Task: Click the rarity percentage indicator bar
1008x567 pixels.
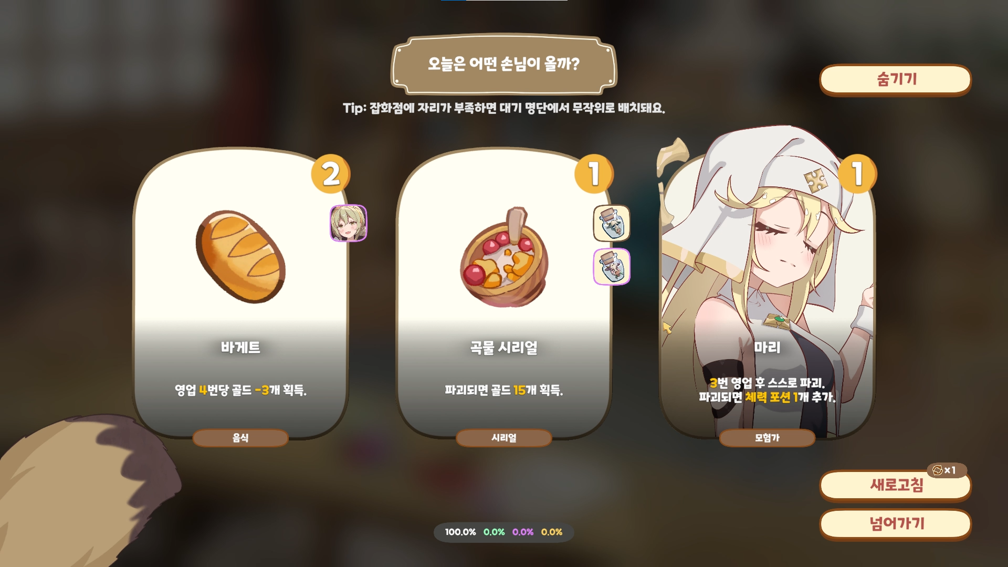Action: [x=504, y=532]
